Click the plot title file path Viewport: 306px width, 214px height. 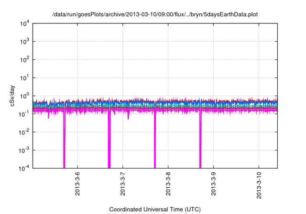[155, 14]
